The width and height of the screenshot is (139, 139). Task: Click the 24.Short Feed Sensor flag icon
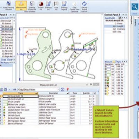tap(4, 118)
